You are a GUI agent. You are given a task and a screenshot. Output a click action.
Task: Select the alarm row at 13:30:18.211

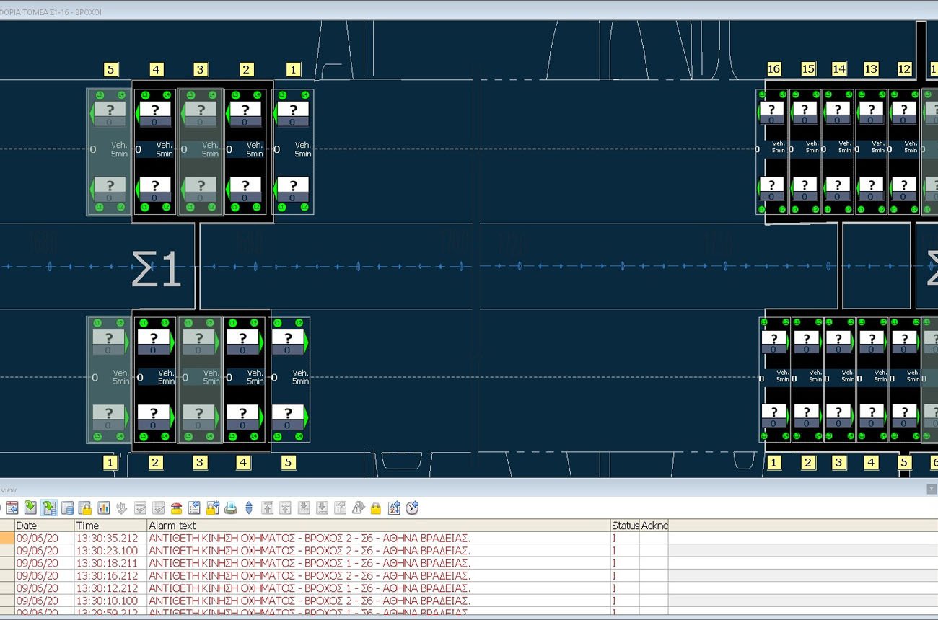pos(309,563)
